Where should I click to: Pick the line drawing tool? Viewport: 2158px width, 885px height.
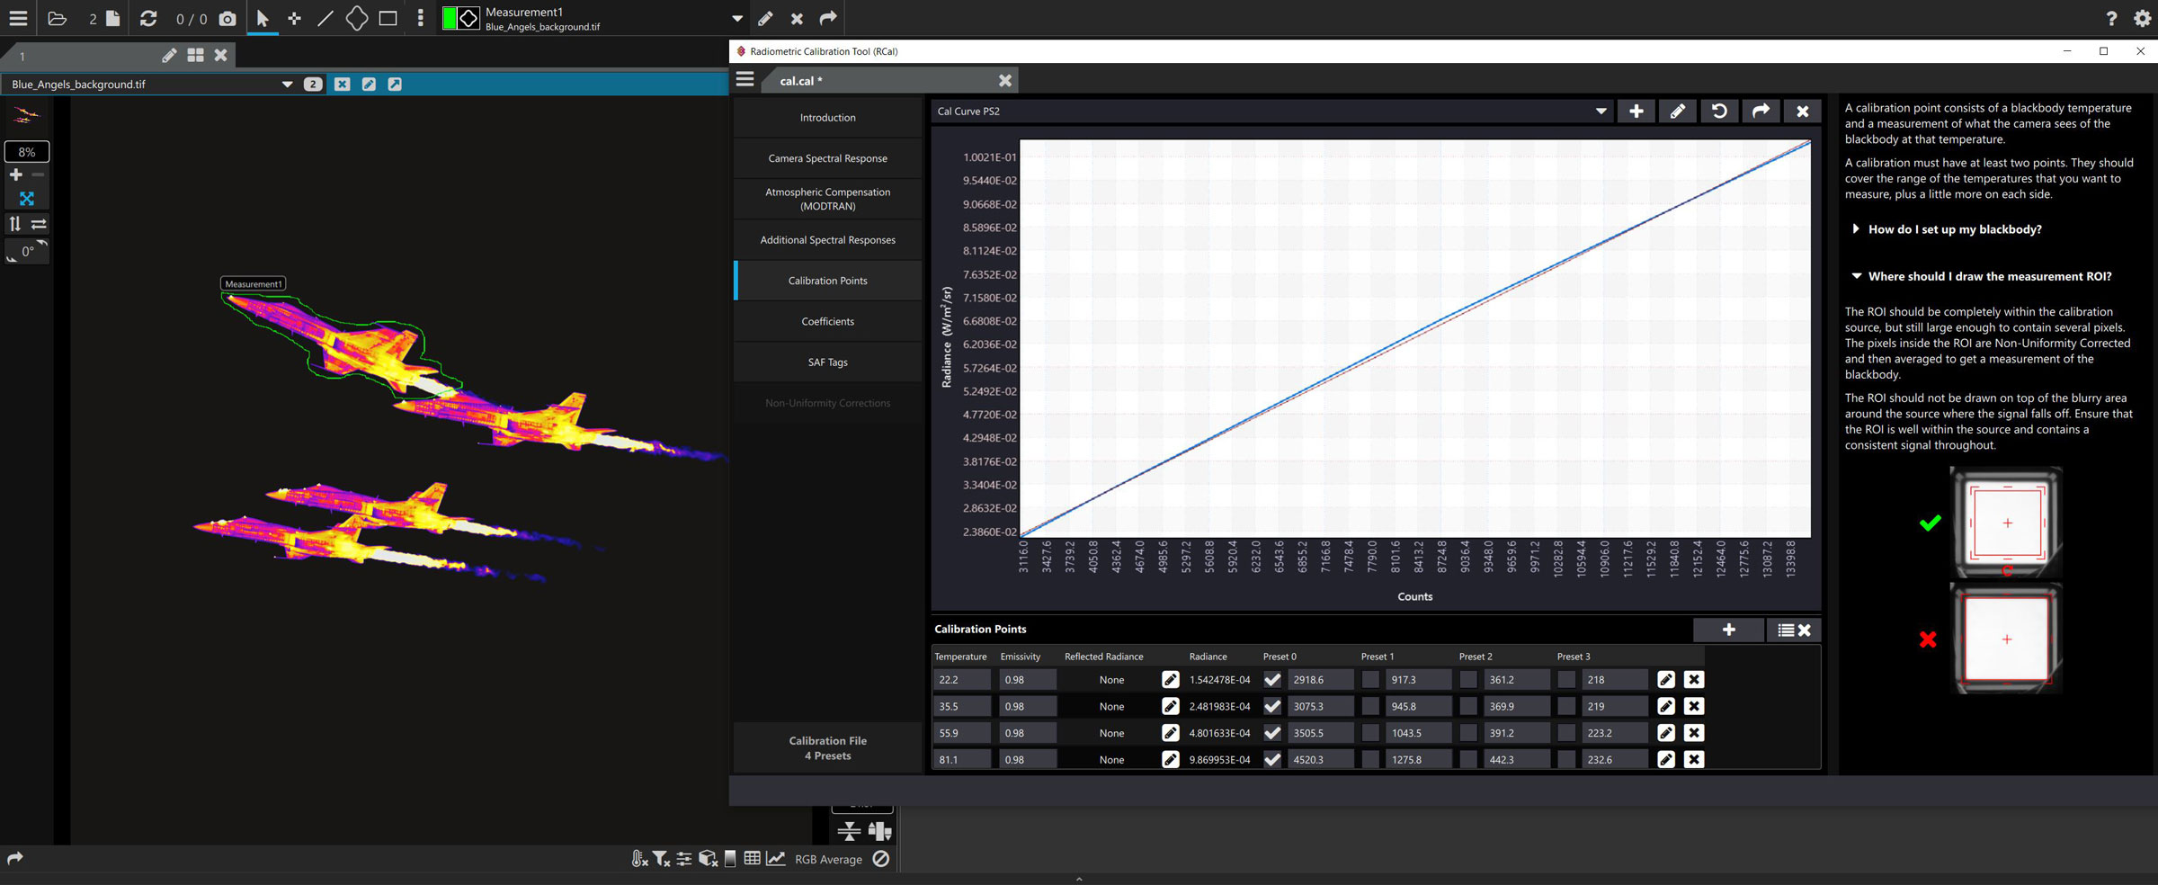tap(325, 18)
